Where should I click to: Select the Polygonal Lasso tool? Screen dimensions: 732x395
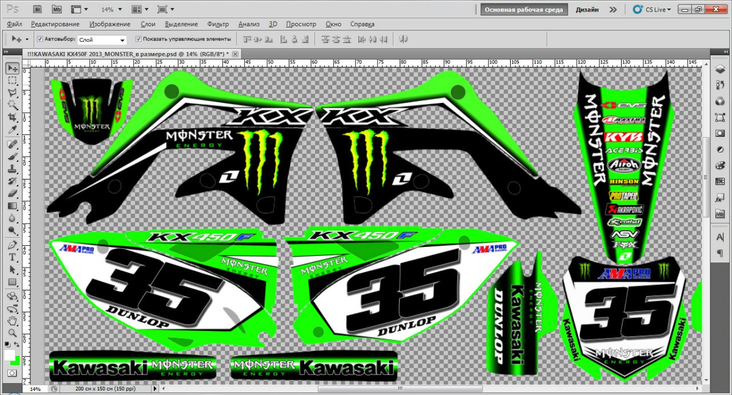[12, 92]
